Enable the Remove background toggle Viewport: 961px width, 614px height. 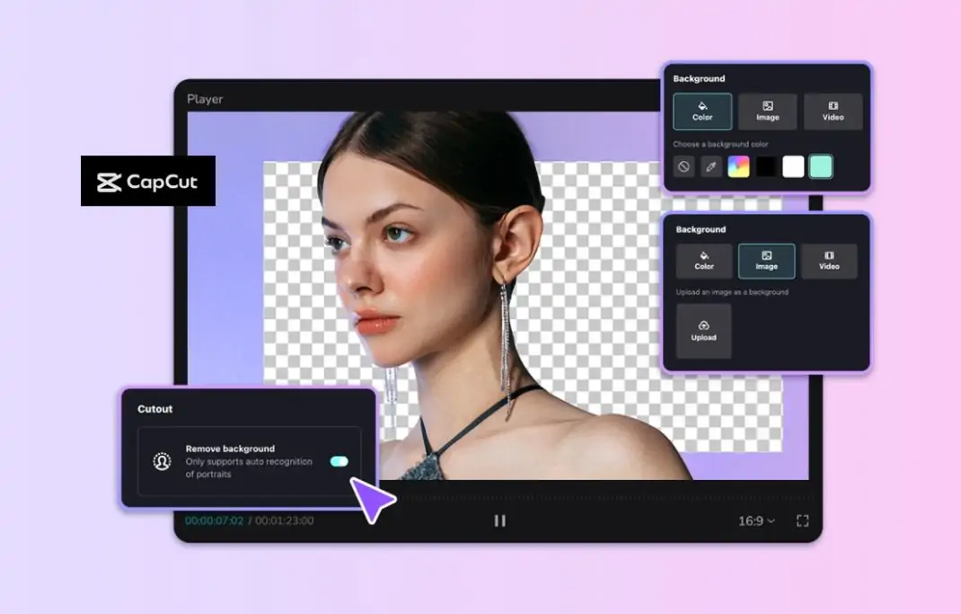click(x=339, y=460)
